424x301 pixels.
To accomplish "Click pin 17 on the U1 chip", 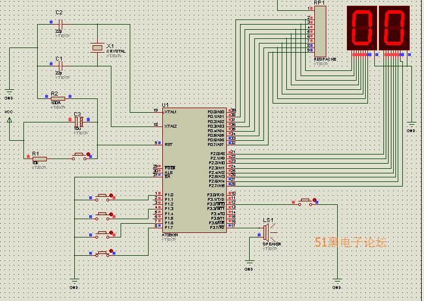I will (233, 225).
